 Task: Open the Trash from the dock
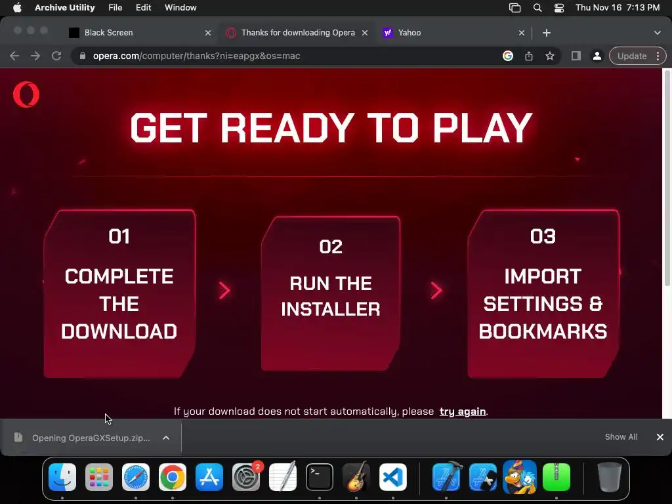coord(610,477)
